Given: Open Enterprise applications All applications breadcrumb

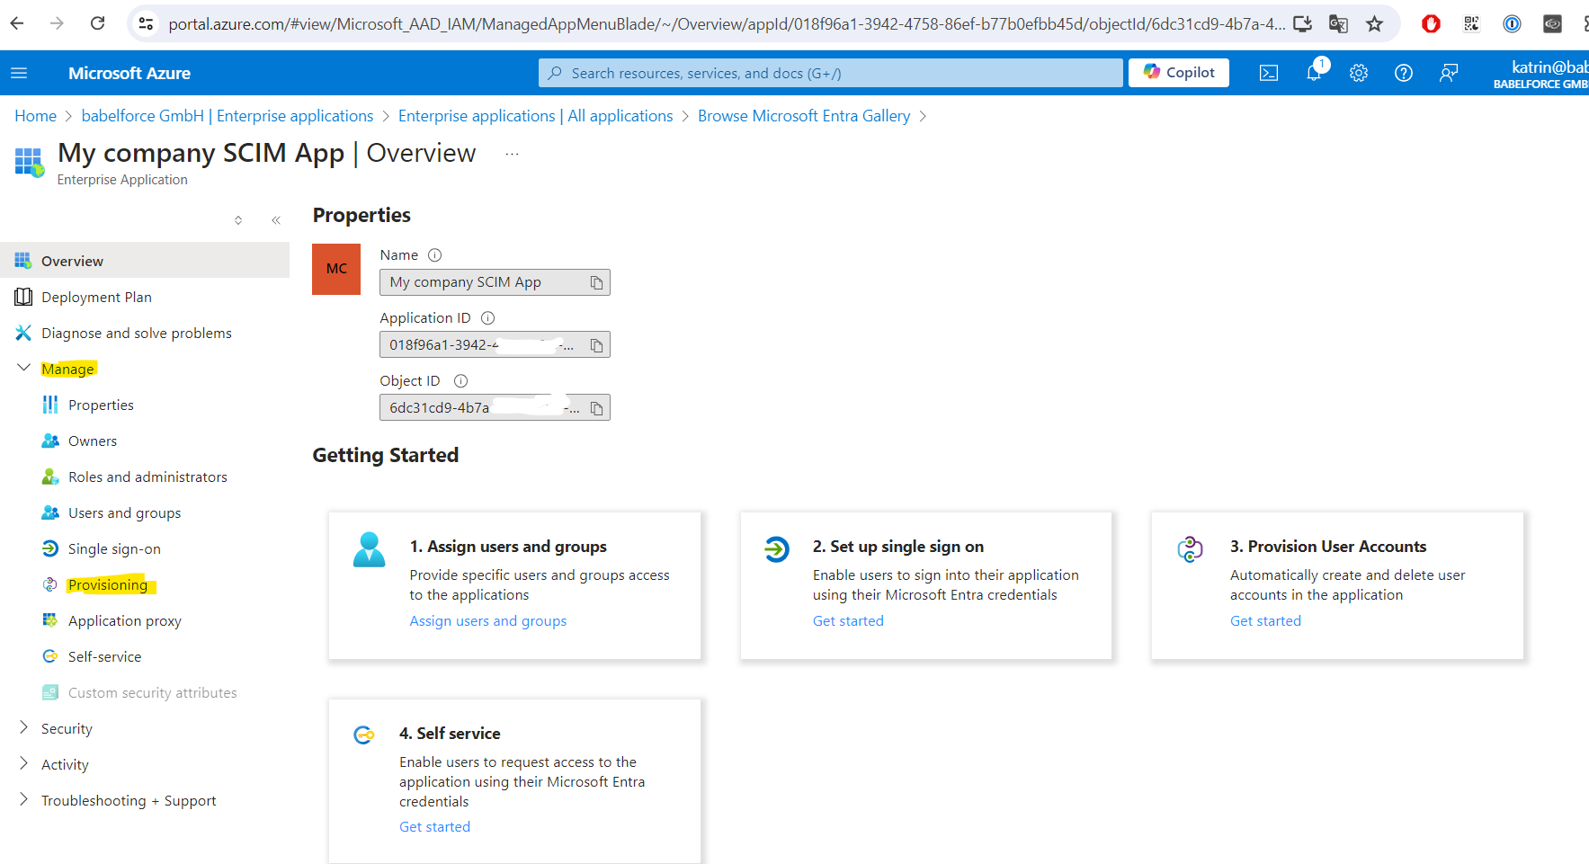Looking at the screenshot, I should [x=535, y=116].
